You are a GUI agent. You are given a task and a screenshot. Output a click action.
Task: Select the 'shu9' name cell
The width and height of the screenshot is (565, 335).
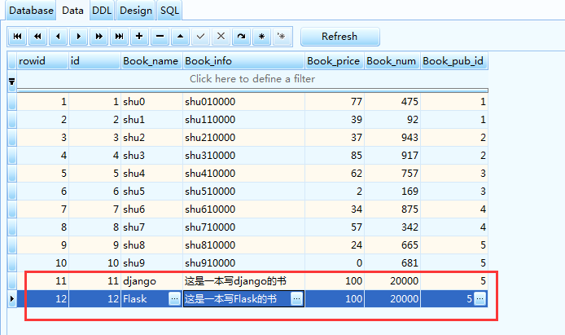pyautogui.click(x=151, y=263)
